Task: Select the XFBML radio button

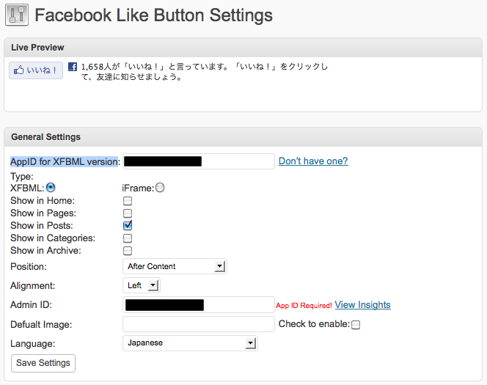Action: coord(51,188)
